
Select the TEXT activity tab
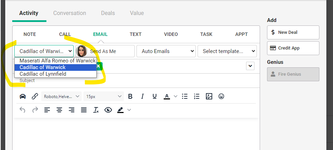(135, 34)
